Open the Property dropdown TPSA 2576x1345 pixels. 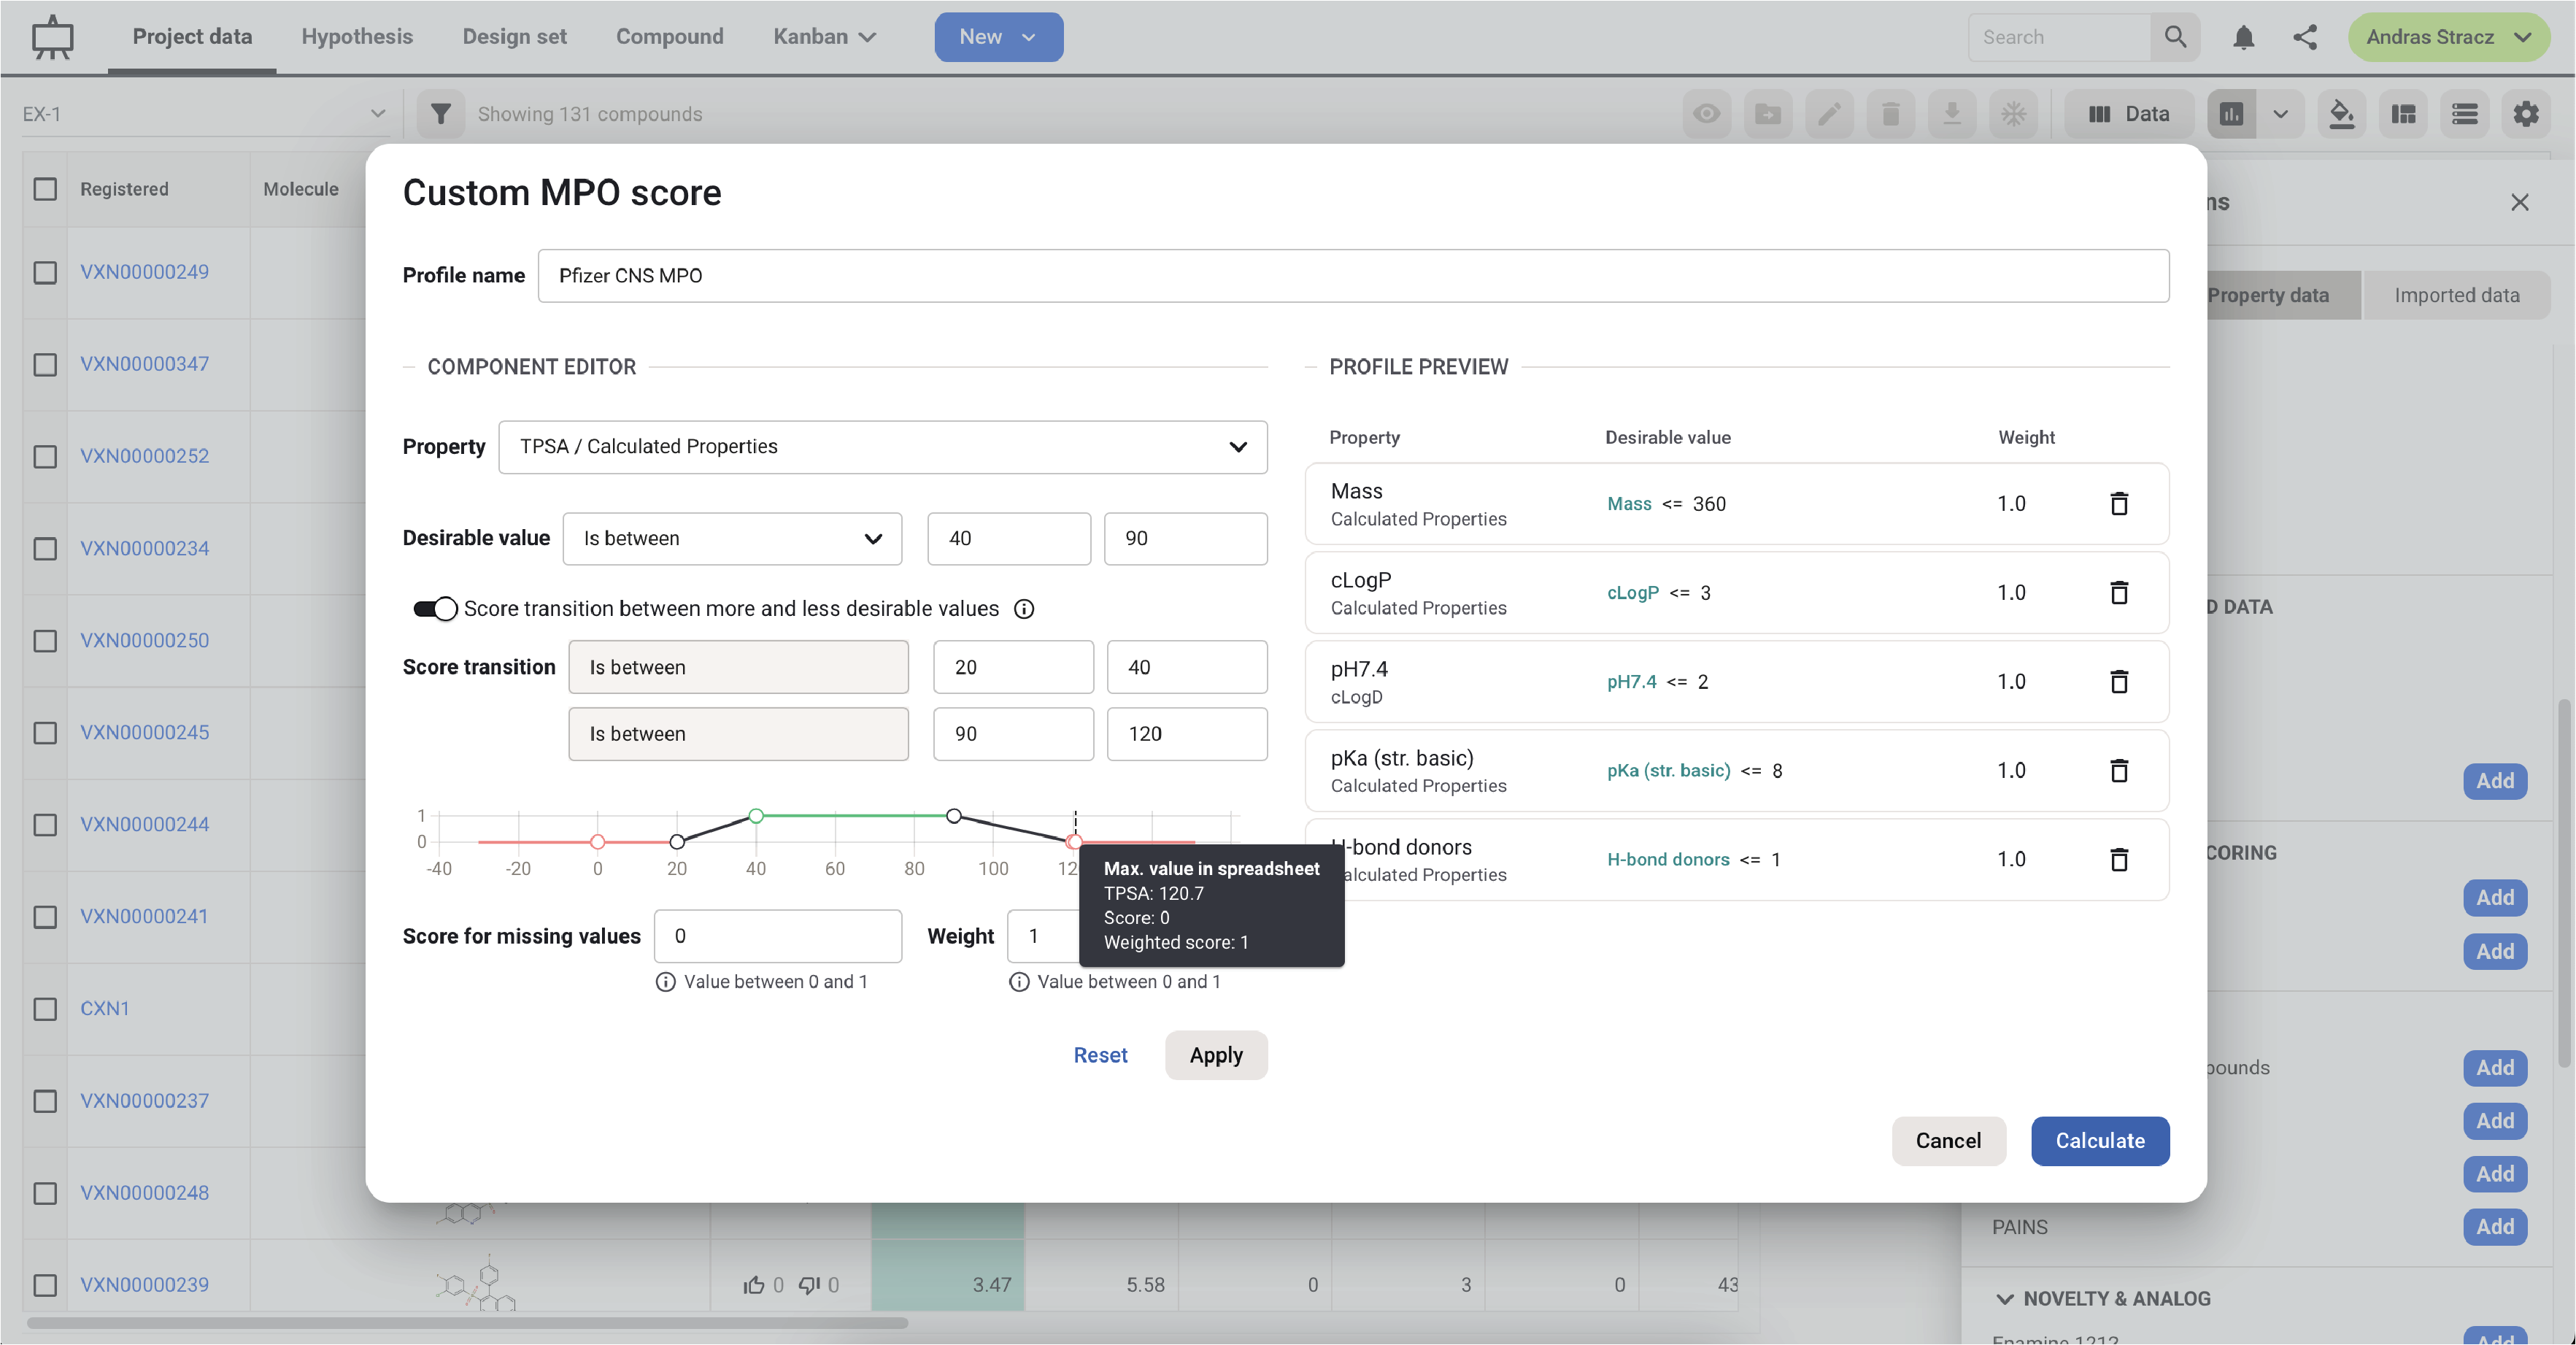882,446
